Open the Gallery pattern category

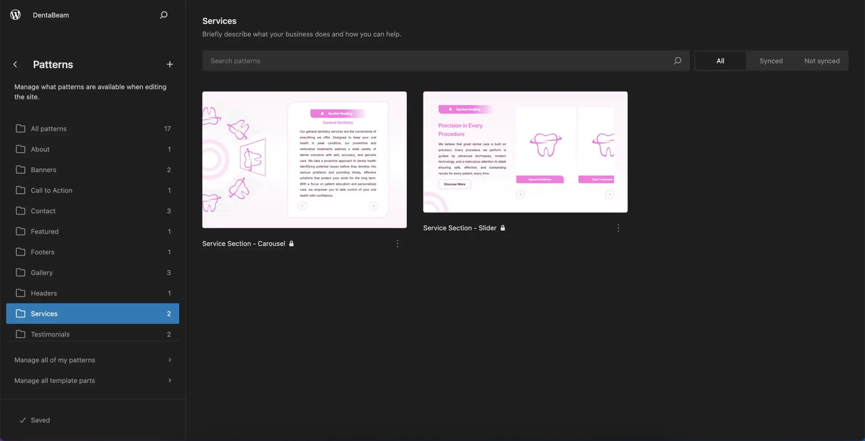(x=93, y=272)
